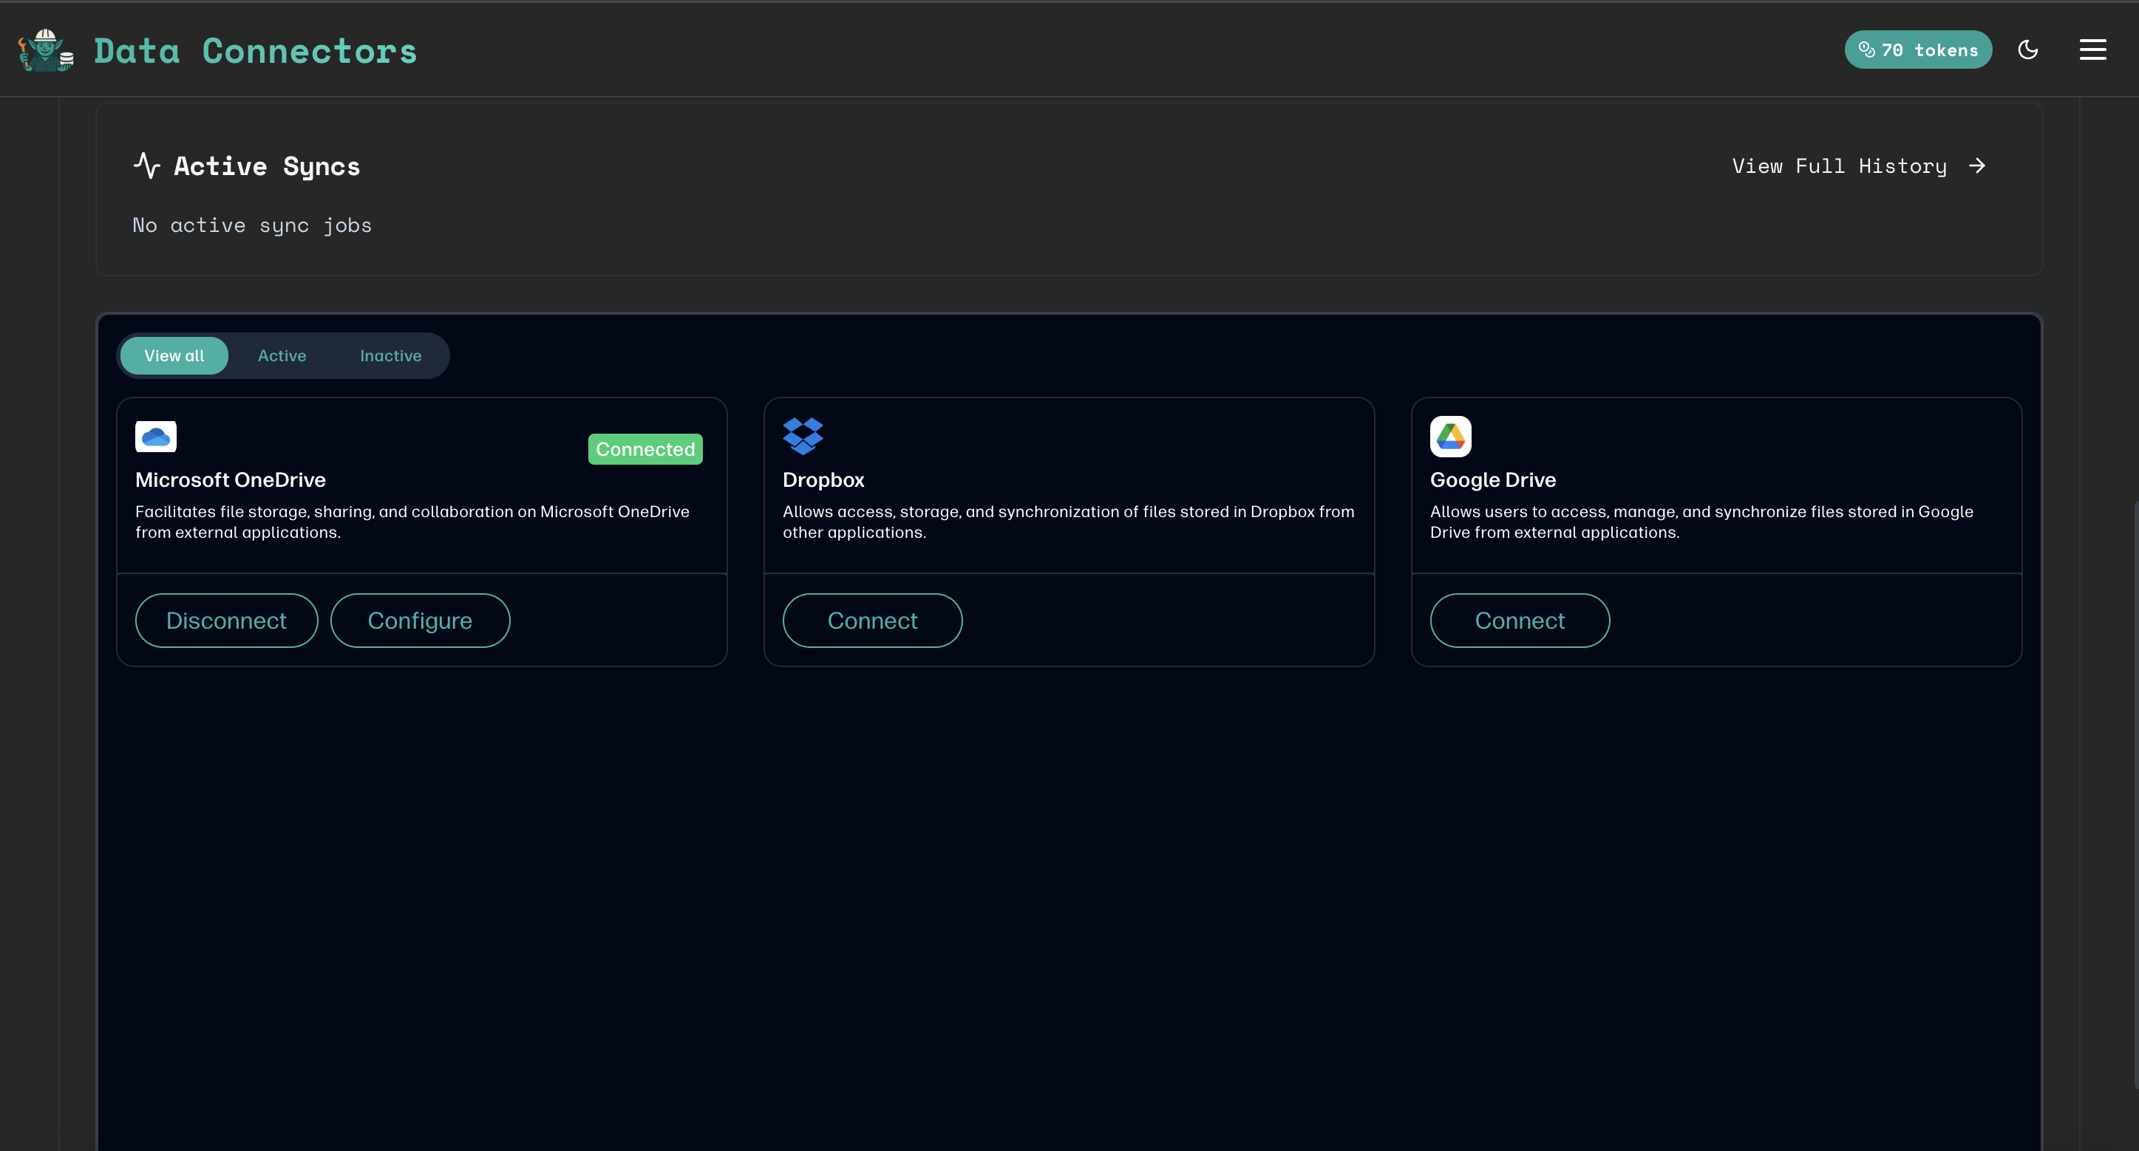Configure the Microsoft OneDrive connector

pos(419,620)
